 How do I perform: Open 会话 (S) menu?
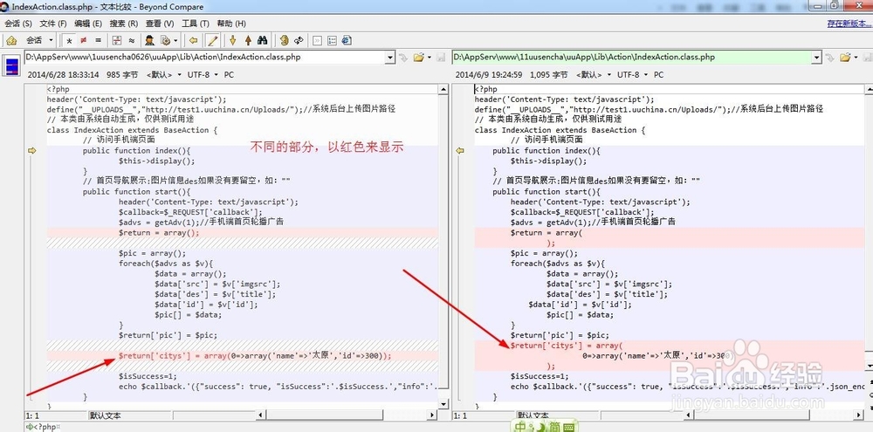(x=18, y=24)
